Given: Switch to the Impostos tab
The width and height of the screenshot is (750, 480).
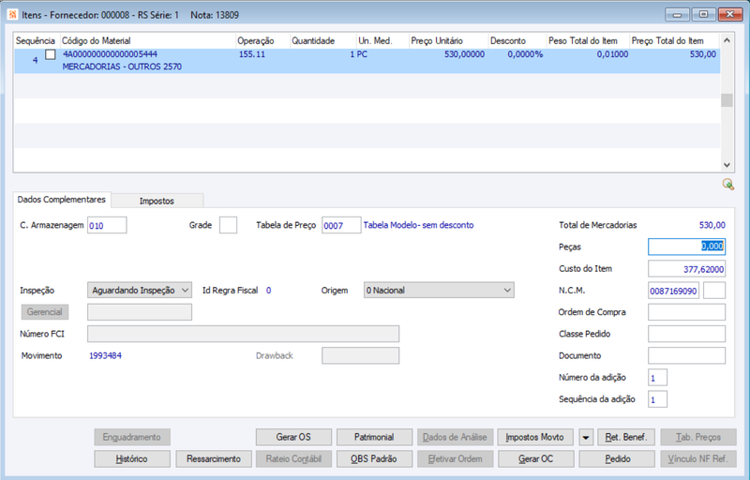Looking at the screenshot, I should [x=157, y=201].
